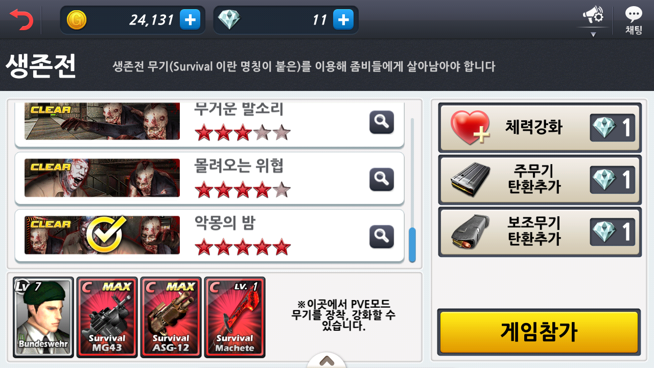Open the dropdown arrow under the megaphone
The image size is (654, 368).
[593, 34]
